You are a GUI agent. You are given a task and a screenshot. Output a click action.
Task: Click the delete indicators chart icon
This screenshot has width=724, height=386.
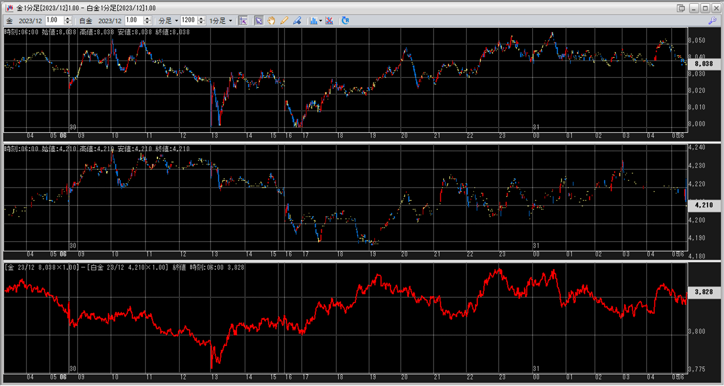pos(329,21)
